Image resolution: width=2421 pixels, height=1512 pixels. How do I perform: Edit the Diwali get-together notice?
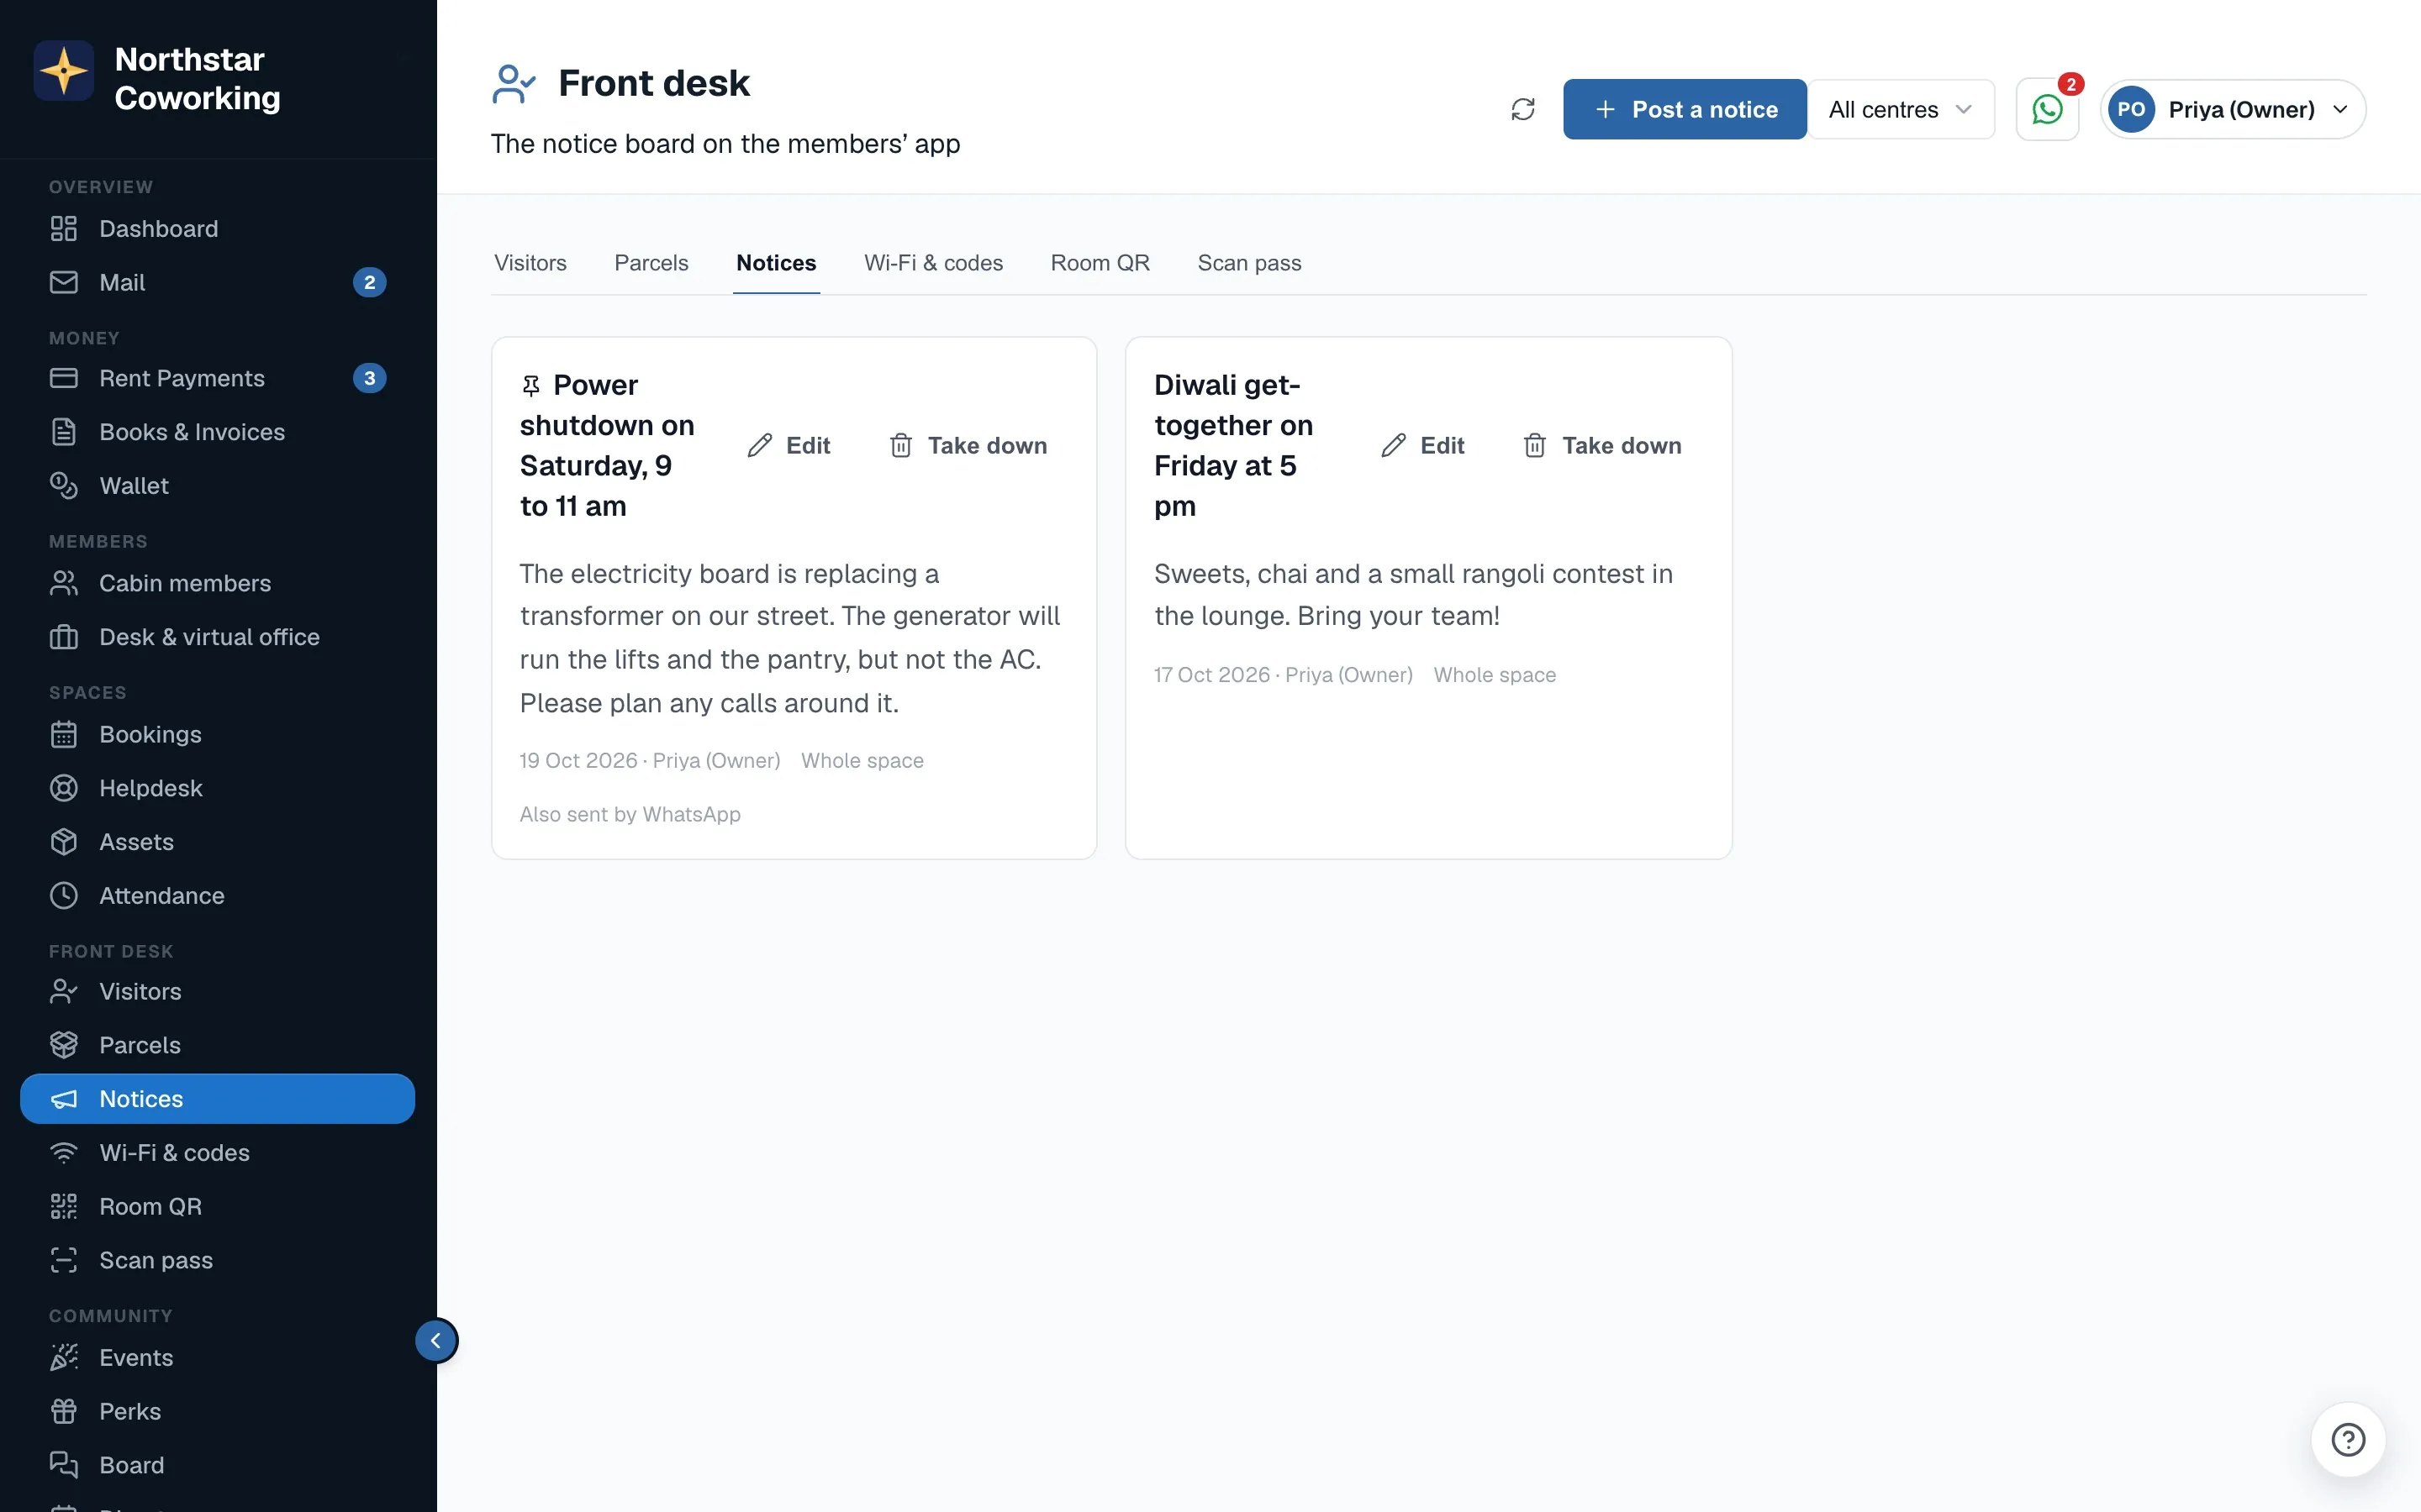(x=1422, y=446)
